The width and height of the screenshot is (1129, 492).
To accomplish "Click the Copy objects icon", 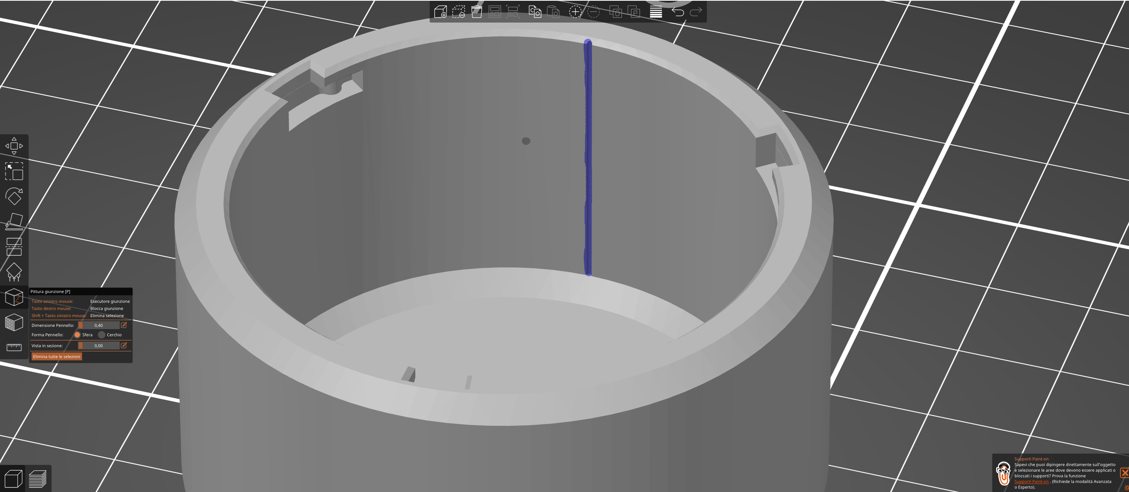I will pos(535,11).
